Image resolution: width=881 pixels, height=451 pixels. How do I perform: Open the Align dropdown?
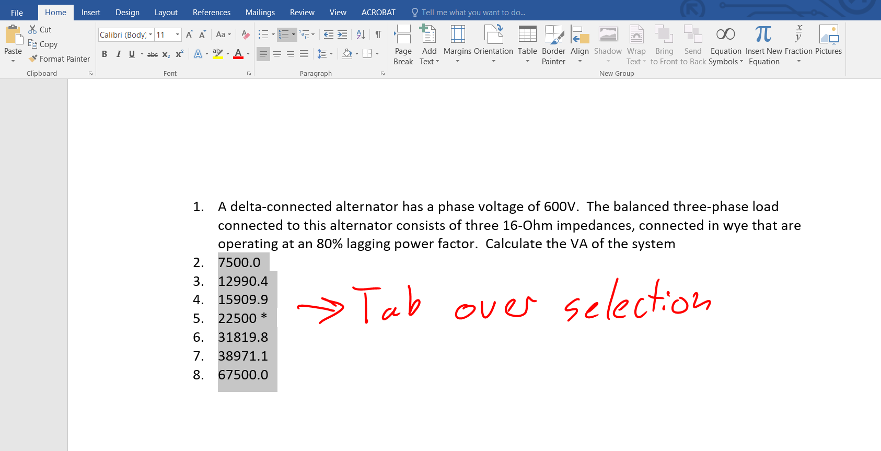579,45
